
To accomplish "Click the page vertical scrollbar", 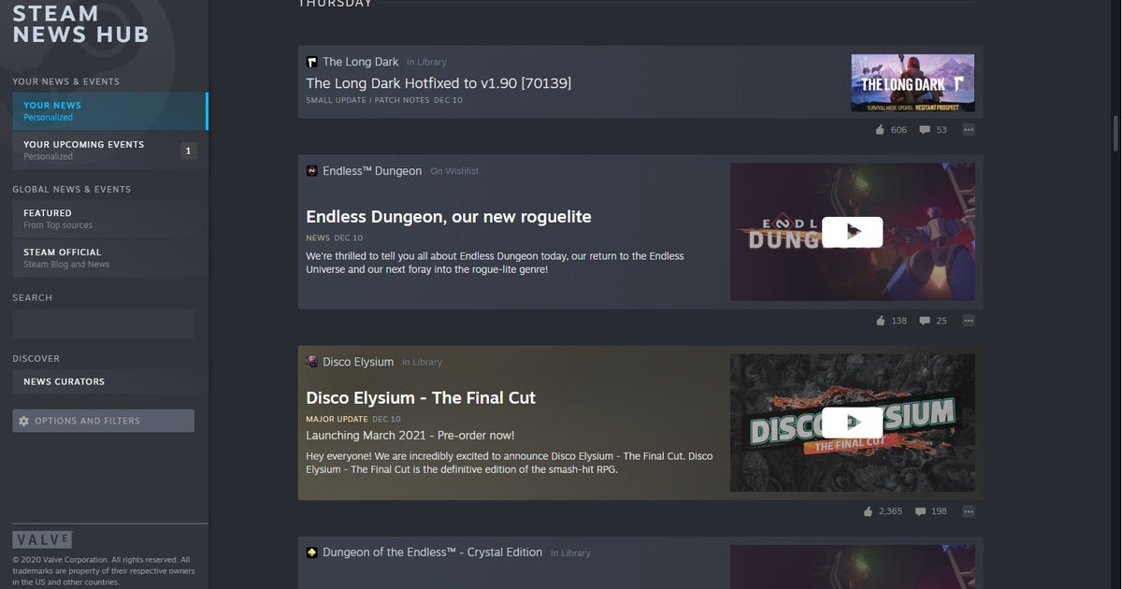I will [1115, 133].
